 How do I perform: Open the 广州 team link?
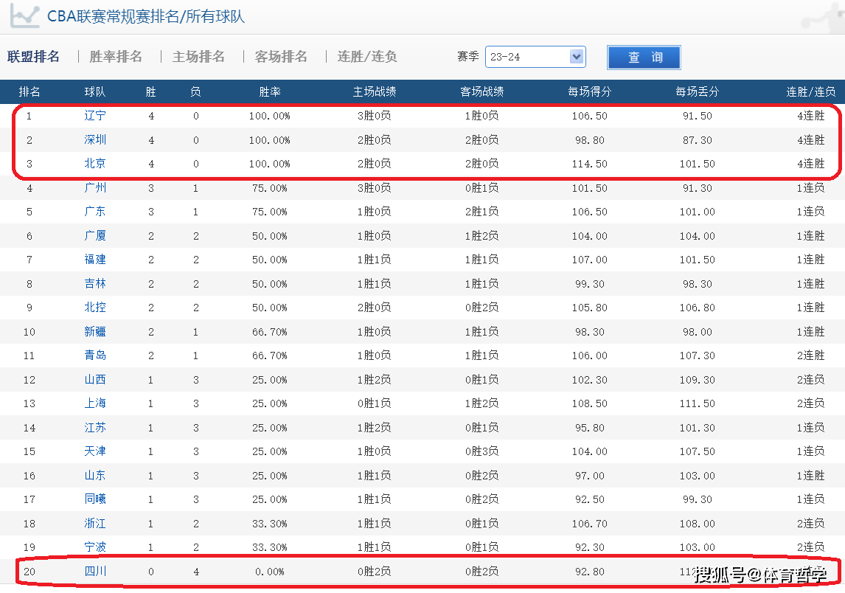(95, 187)
